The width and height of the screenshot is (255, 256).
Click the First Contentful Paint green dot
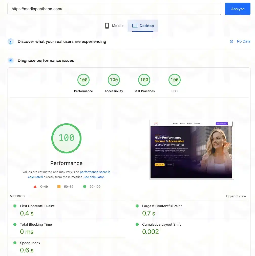pyautogui.click(x=15, y=206)
